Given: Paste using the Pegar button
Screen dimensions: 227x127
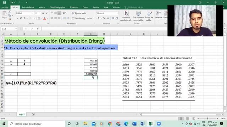Looking at the screenshot, I should [5, 15].
